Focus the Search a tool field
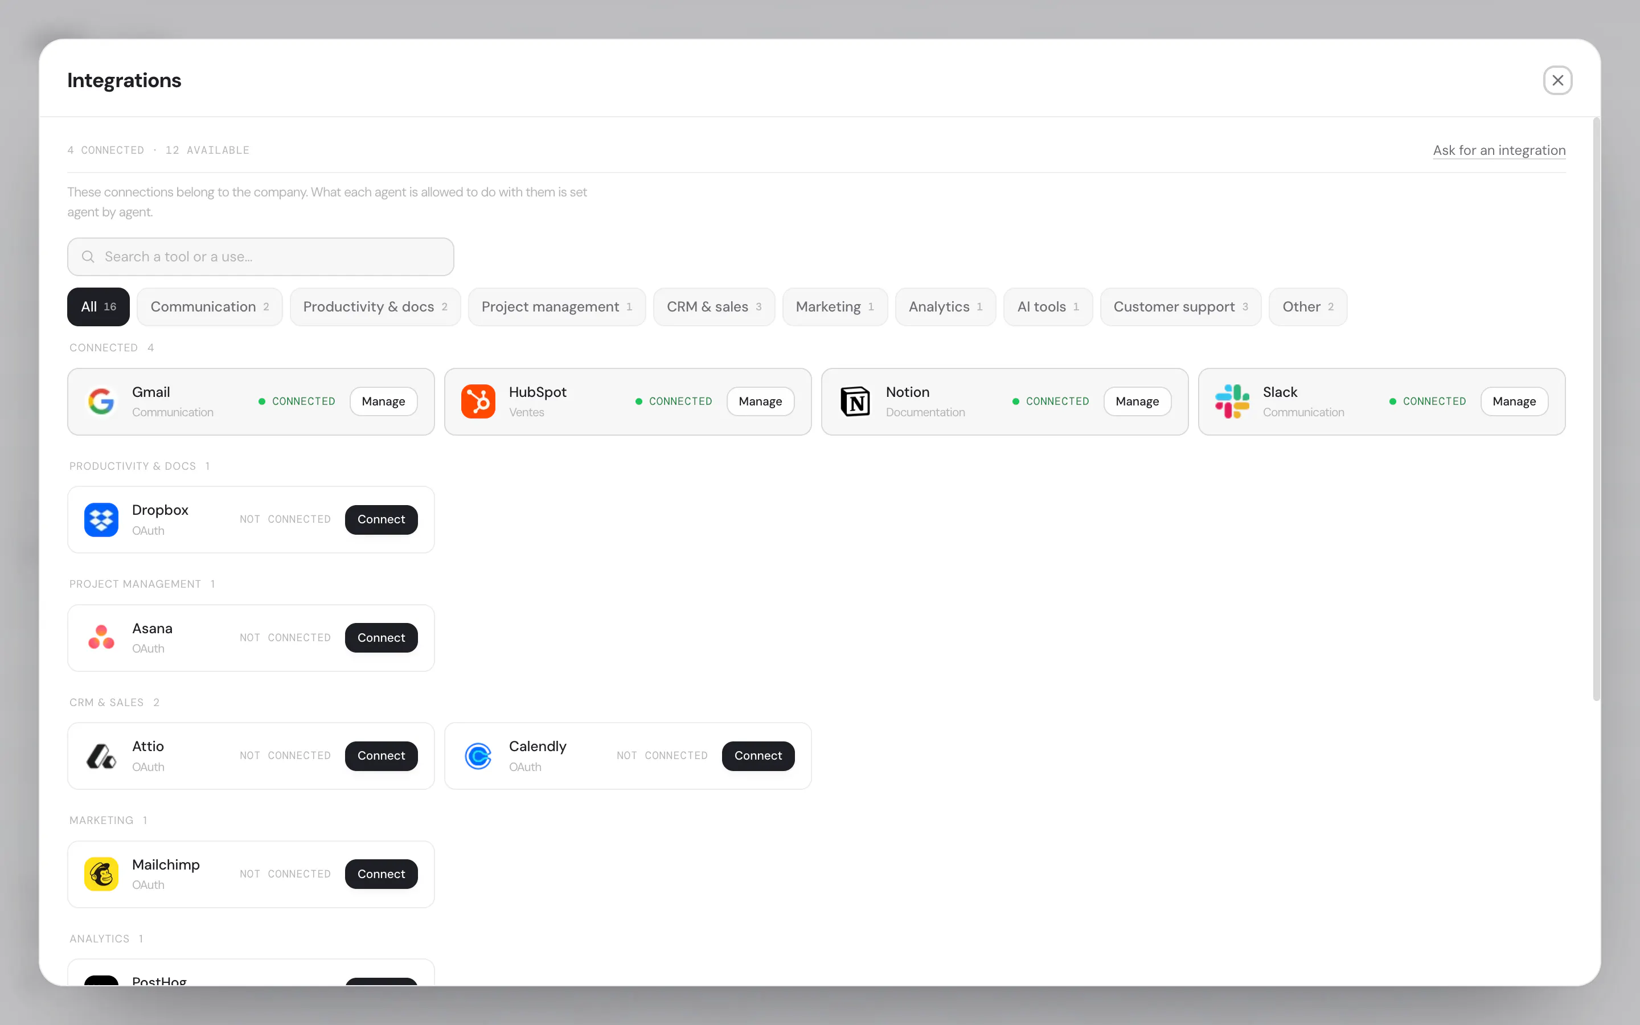The width and height of the screenshot is (1640, 1025). 260,256
